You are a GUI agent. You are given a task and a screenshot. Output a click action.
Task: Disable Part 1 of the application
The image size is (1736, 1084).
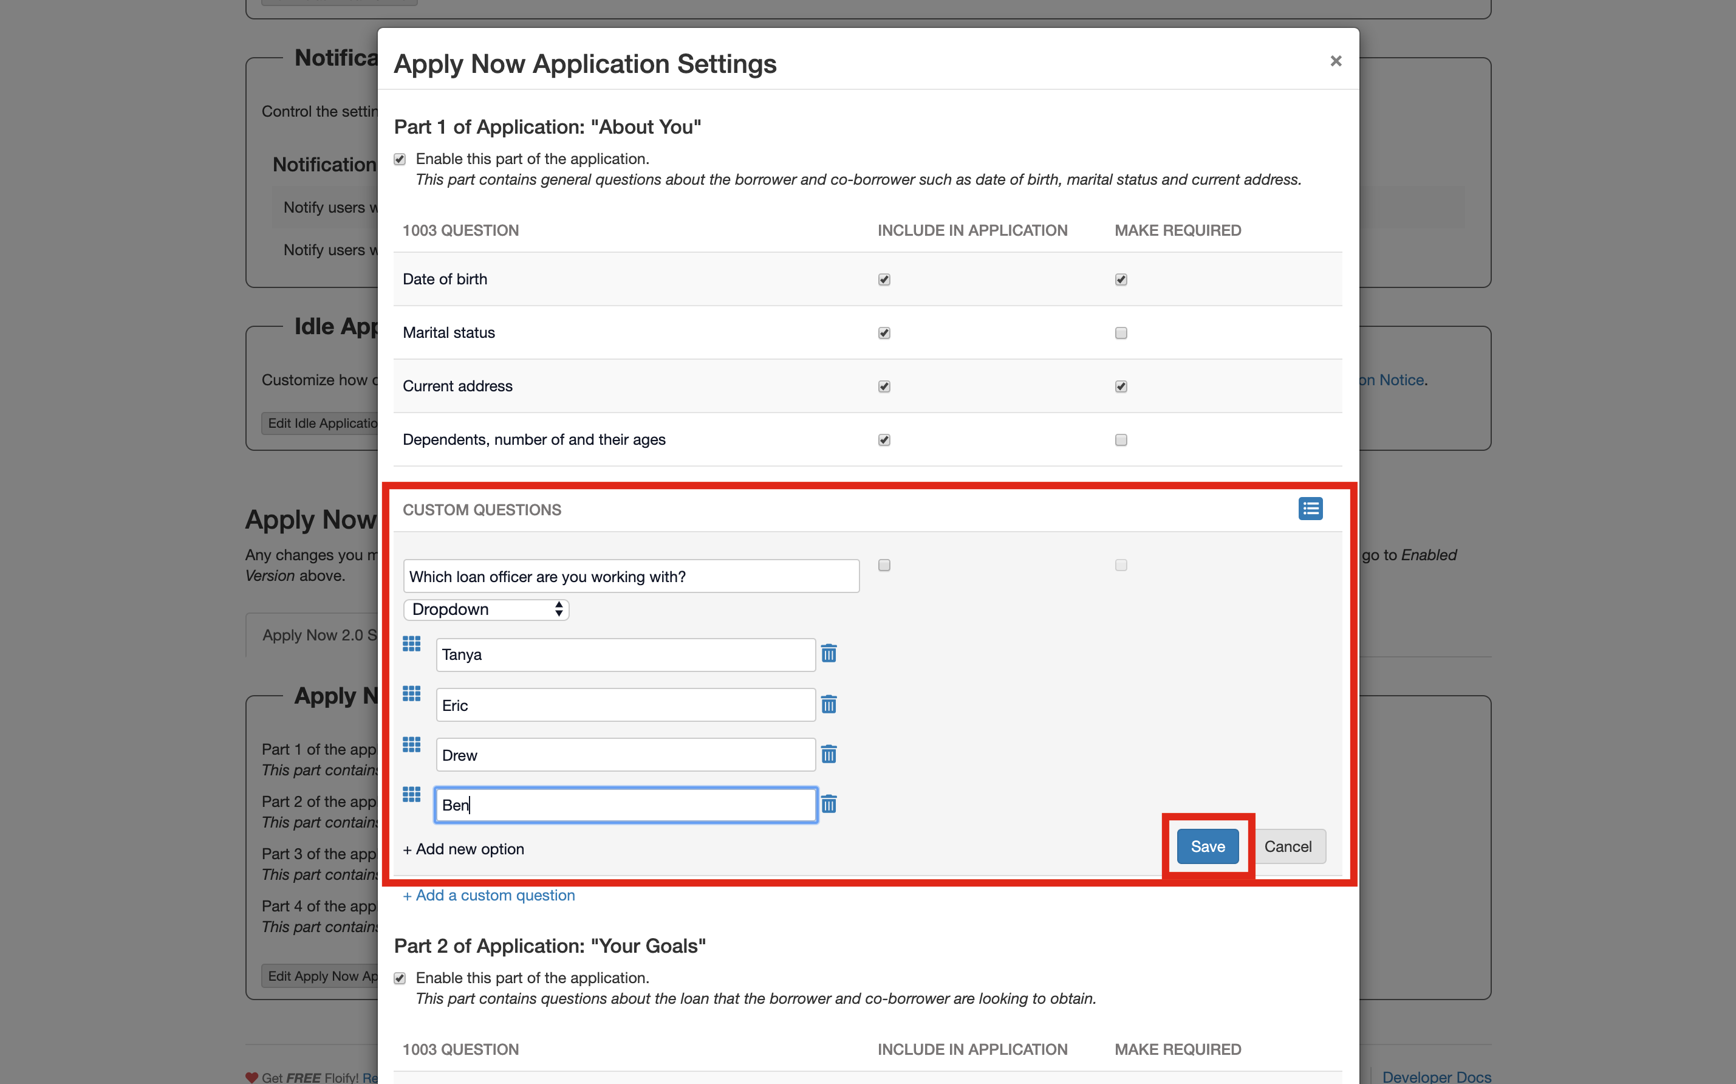tap(400, 159)
